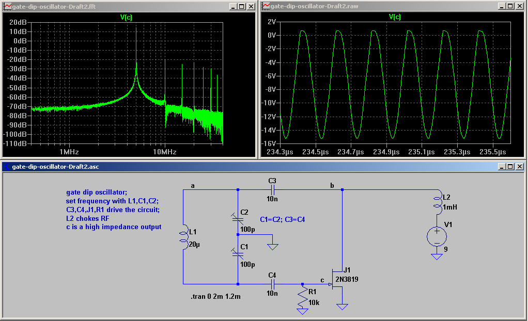Click 20dB vertical axis label in FFT plot

pyautogui.click(x=18, y=22)
